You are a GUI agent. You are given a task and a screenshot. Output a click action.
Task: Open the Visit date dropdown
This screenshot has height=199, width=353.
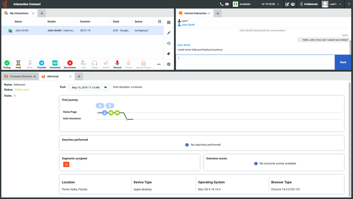click(x=89, y=87)
